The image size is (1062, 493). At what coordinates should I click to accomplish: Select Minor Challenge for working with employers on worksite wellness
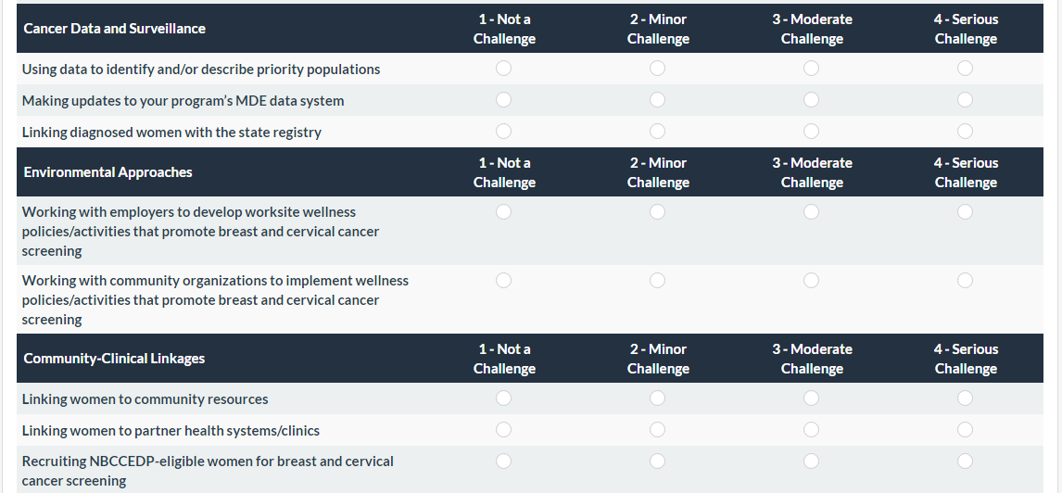coord(657,212)
